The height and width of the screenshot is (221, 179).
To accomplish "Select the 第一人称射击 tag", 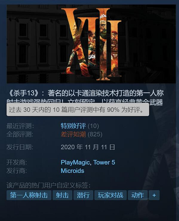I will click(x=29, y=195).
